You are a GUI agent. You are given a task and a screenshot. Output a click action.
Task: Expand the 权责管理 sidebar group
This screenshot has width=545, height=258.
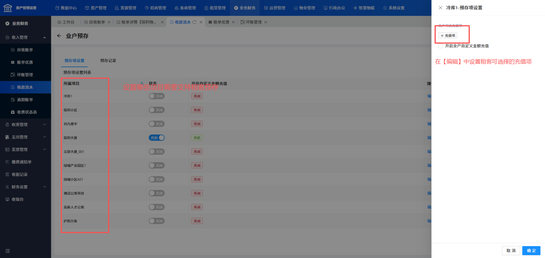click(x=25, y=125)
